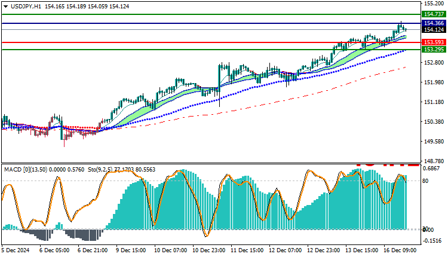Select the MACD indicator label text
Screen dimensions: 448x257
coord(44,170)
